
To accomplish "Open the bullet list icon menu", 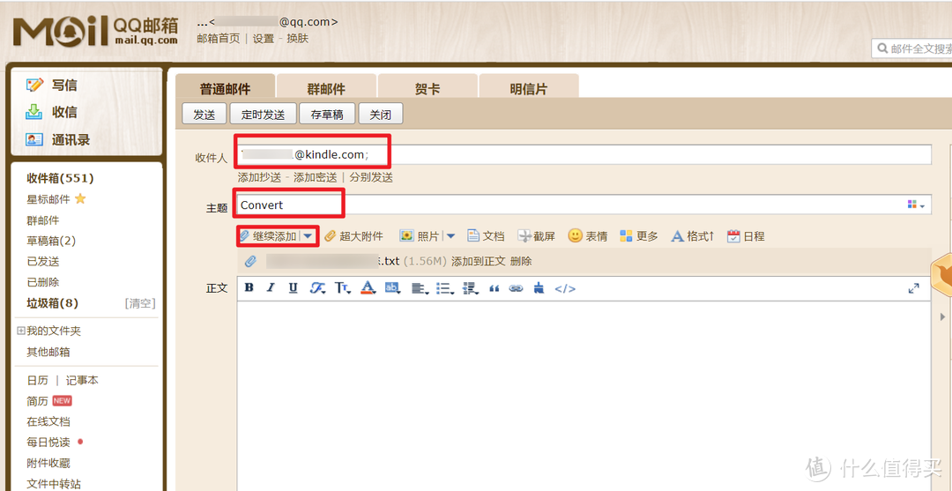I will (x=445, y=289).
